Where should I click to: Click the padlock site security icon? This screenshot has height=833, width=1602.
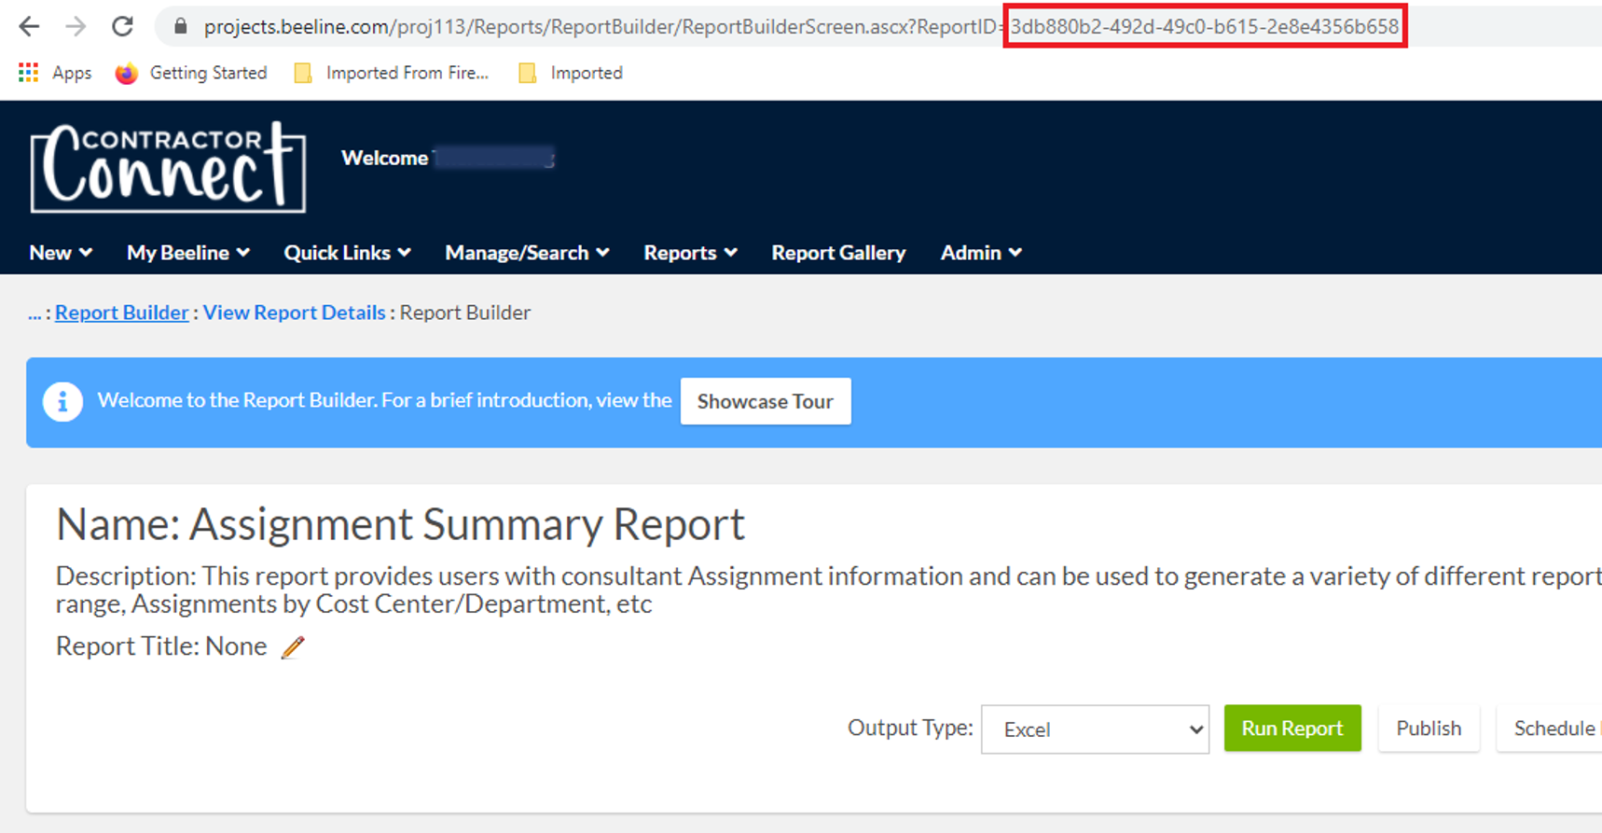coord(181,26)
